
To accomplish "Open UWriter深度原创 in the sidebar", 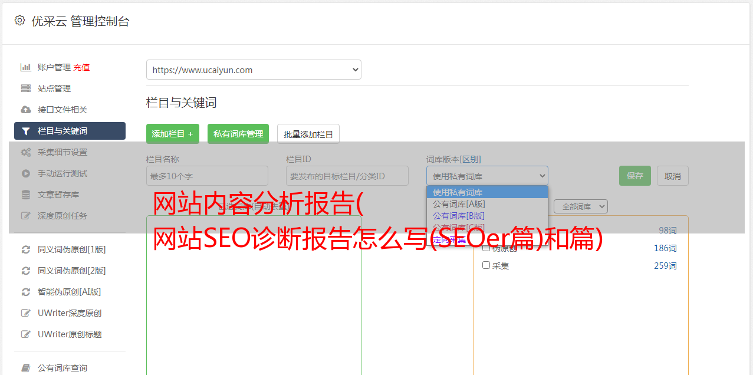I will click(x=70, y=313).
